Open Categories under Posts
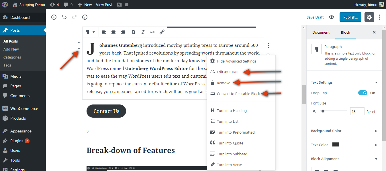 12,57
